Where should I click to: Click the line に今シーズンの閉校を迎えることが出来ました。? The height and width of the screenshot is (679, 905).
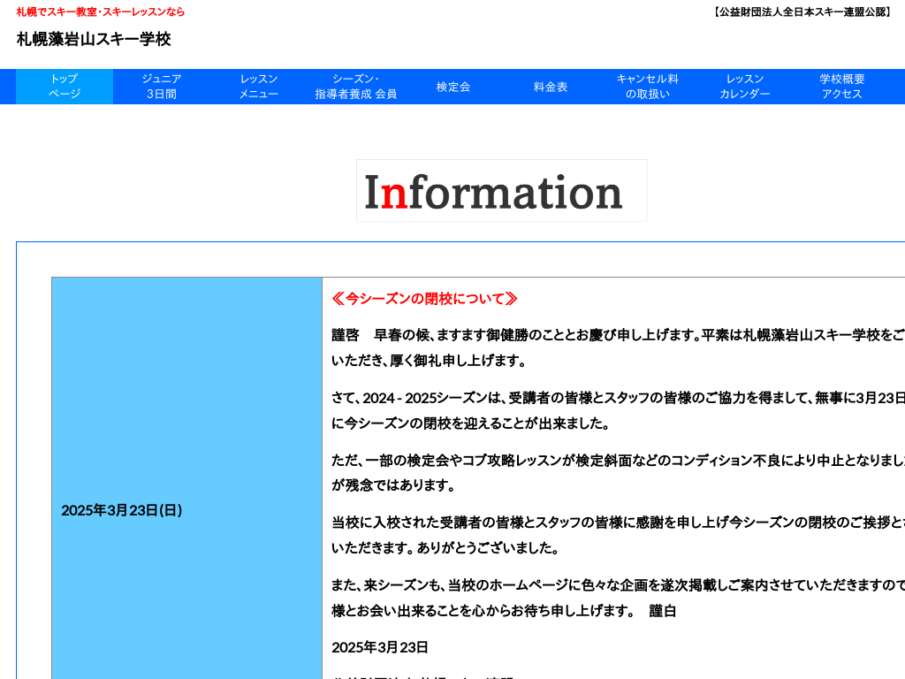coord(471,423)
